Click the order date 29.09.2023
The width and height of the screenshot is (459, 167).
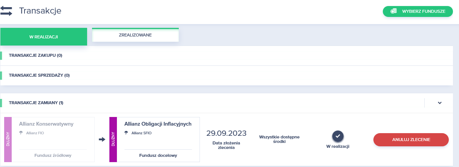click(x=226, y=133)
